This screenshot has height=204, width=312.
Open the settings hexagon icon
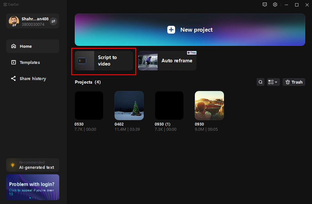[x=275, y=4]
